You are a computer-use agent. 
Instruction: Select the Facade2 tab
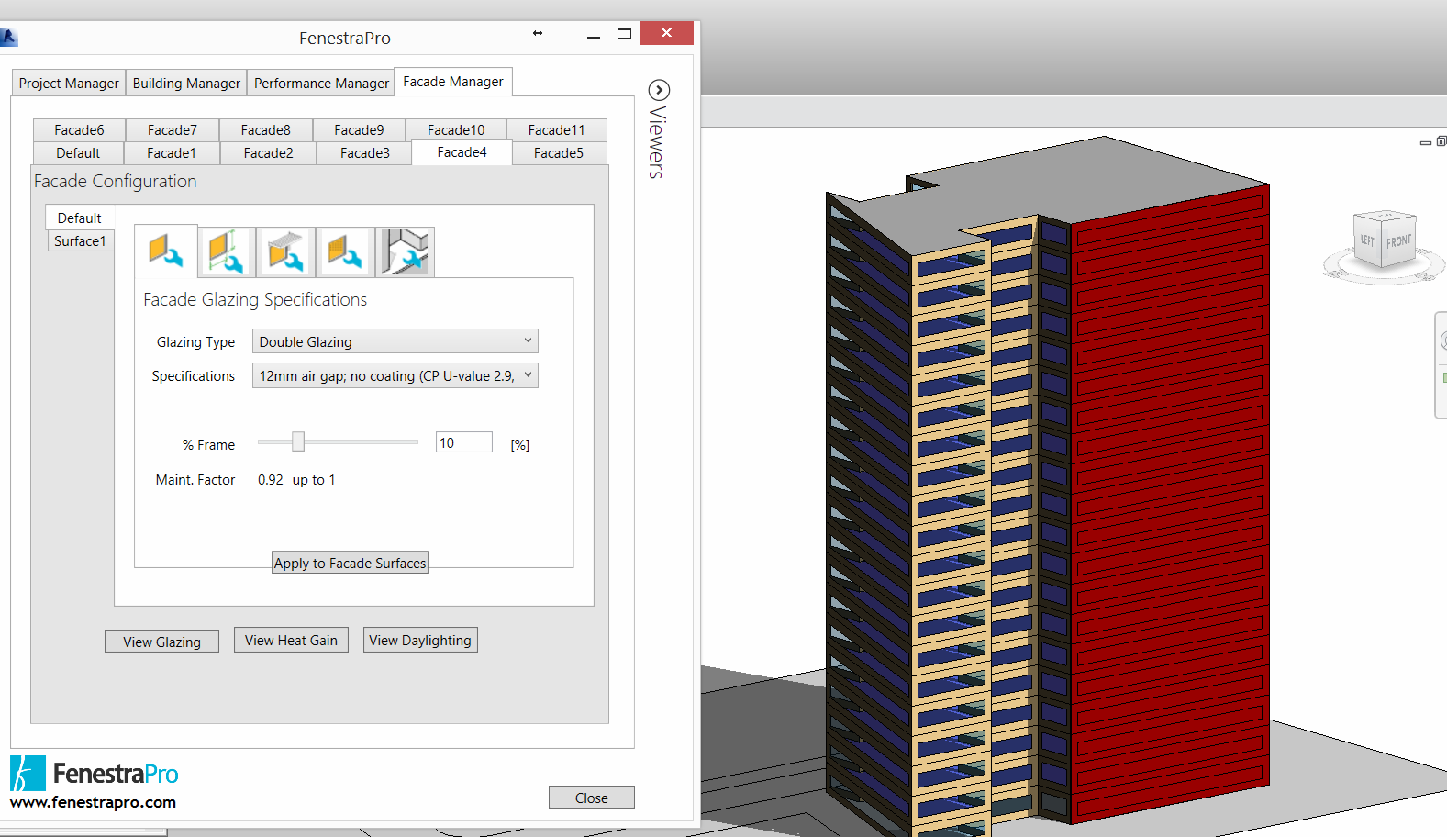[269, 153]
